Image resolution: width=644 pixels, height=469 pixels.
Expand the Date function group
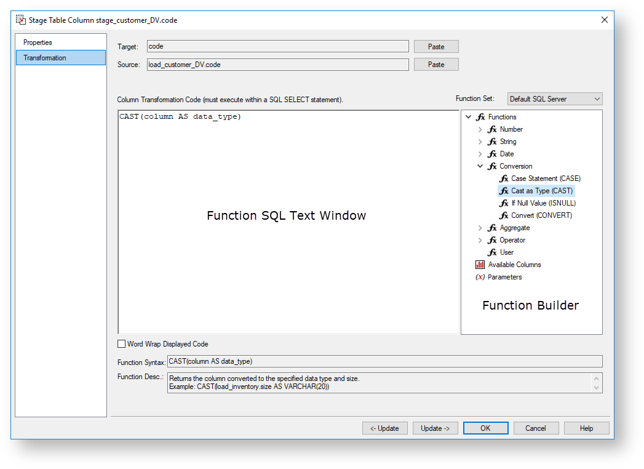tap(480, 154)
